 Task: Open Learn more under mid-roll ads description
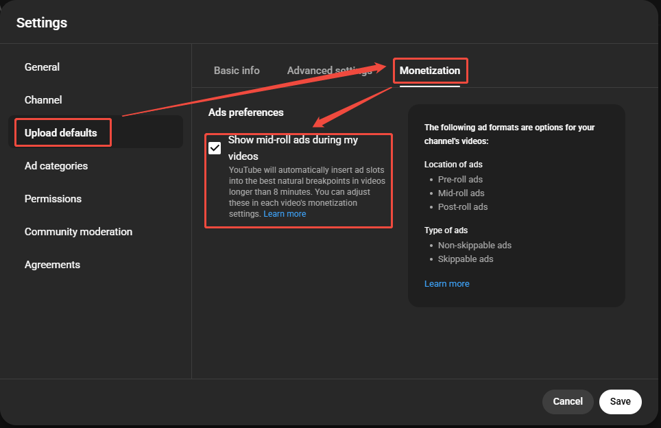point(285,213)
